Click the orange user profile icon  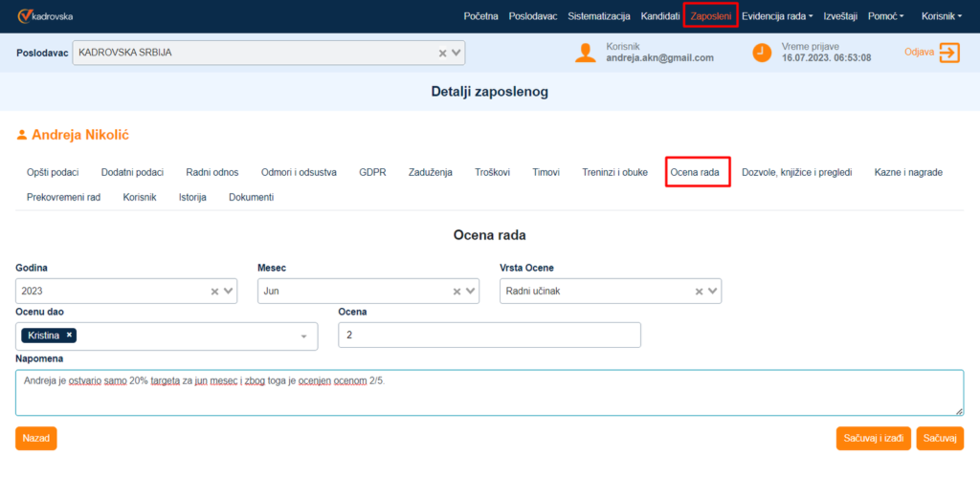(x=586, y=53)
